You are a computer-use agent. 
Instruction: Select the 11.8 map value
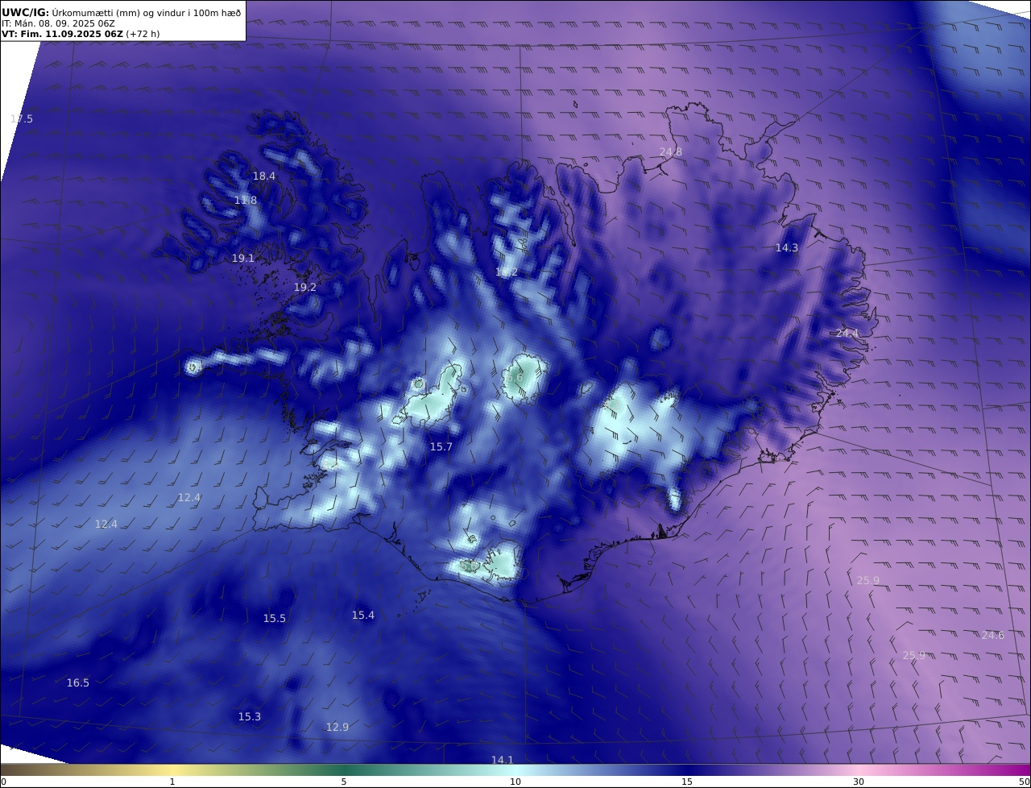pyautogui.click(x=246, y=200)
